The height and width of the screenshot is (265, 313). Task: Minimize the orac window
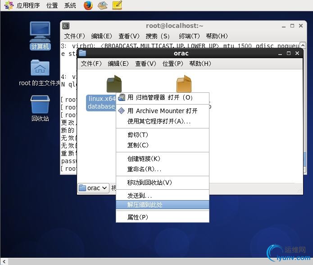point(280,54)
